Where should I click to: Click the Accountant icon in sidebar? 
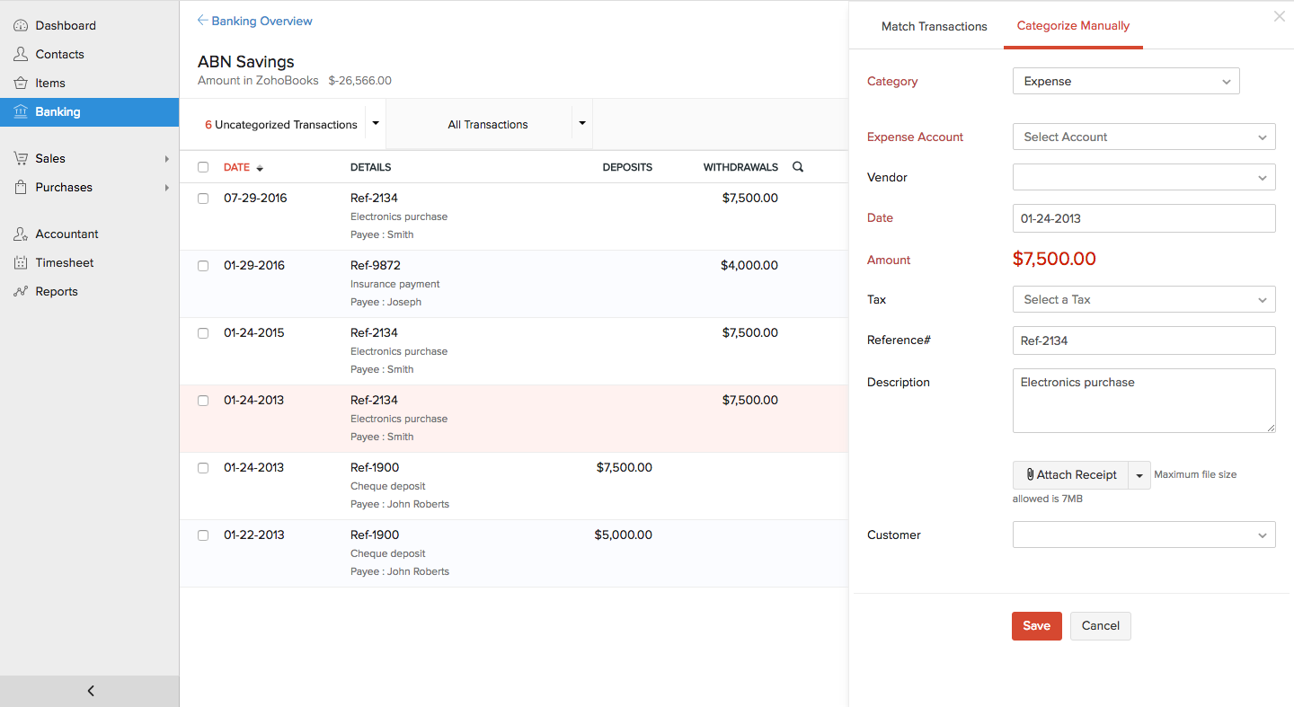click(21, 234)
